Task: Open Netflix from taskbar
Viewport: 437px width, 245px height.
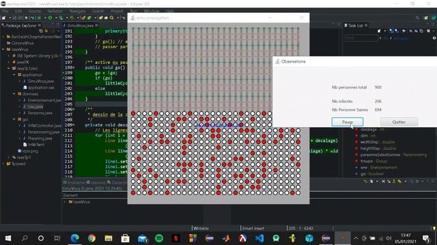Action: point(175,238)
